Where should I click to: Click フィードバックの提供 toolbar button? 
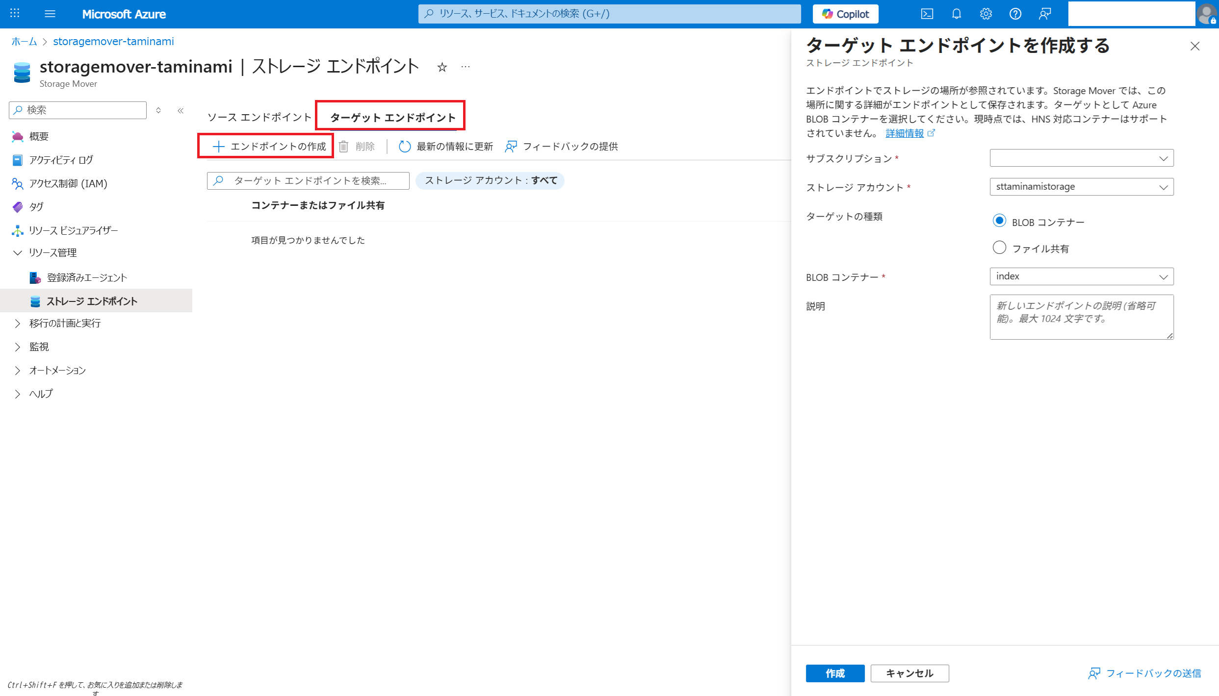pos(562,146)
